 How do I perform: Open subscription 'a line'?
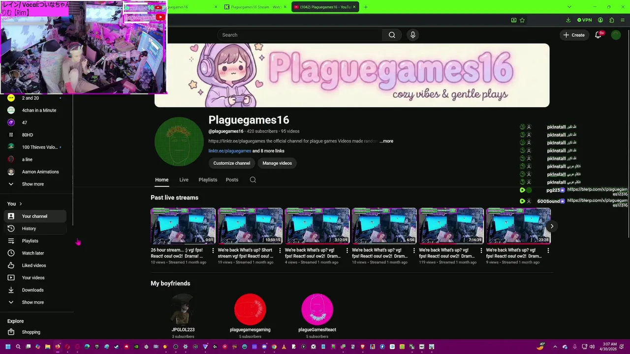(x=34, y=160)
